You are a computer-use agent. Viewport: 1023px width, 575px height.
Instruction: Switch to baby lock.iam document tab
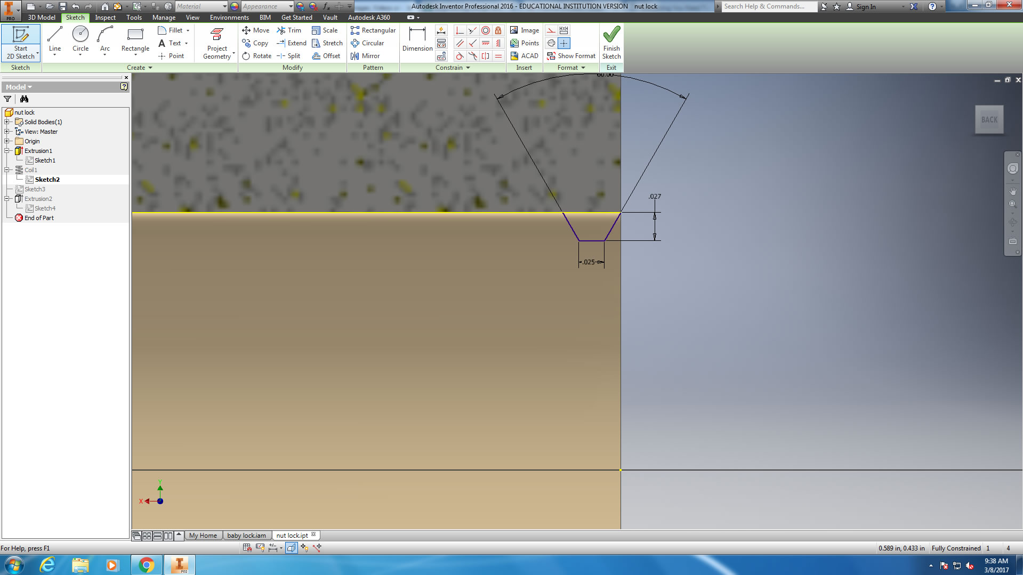tap(246, 536)
